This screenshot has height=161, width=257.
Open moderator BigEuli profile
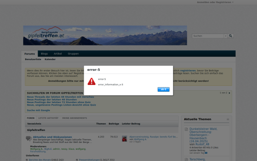tap(48, 149)
